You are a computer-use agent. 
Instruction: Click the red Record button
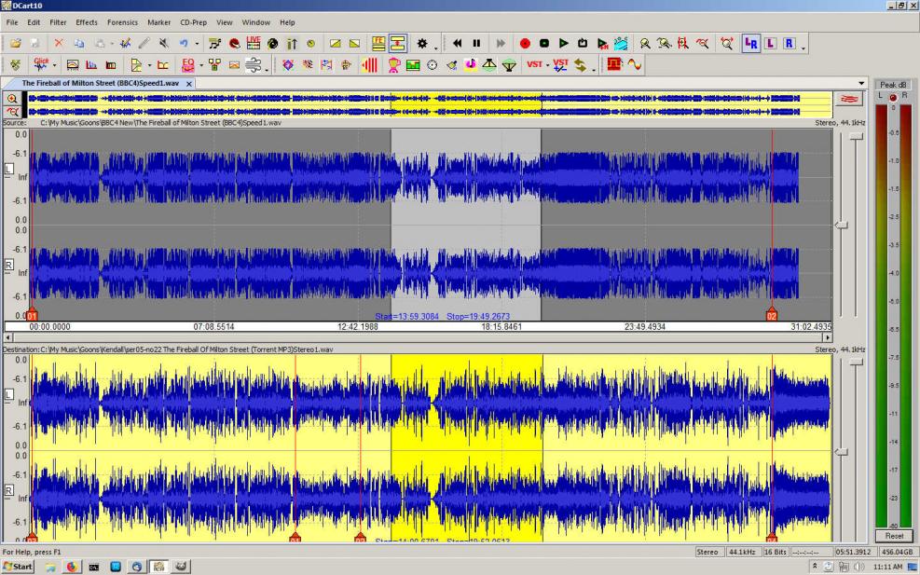point(525,44)
